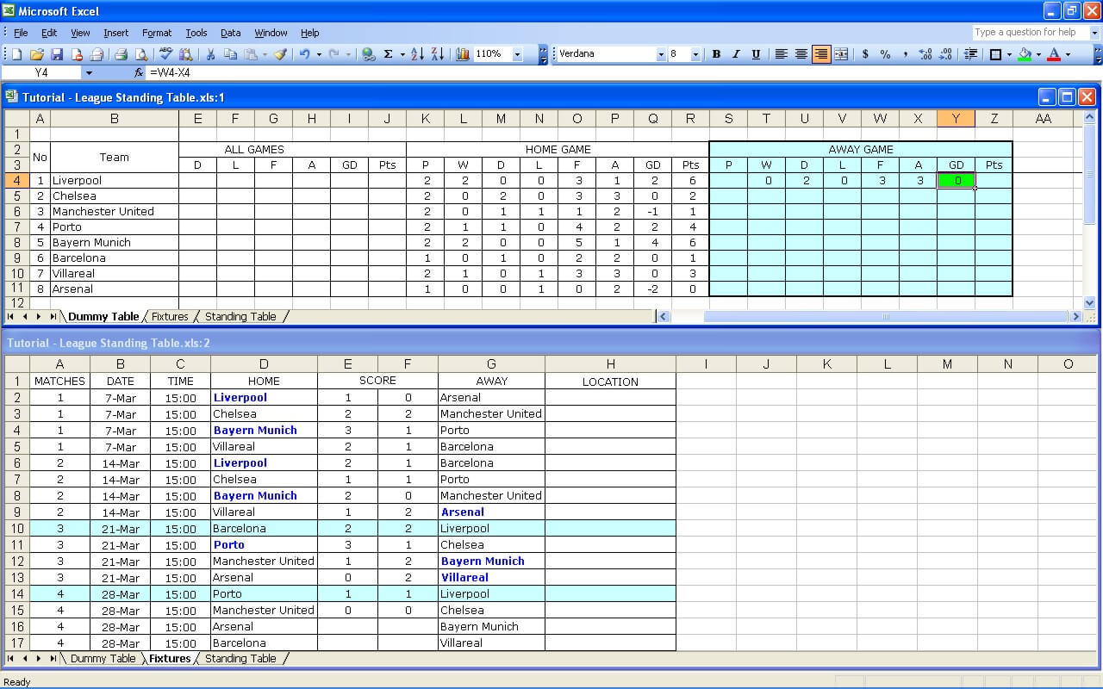
Task: Open the File menu
Action: pyautogui.click(x=21, y=33)
